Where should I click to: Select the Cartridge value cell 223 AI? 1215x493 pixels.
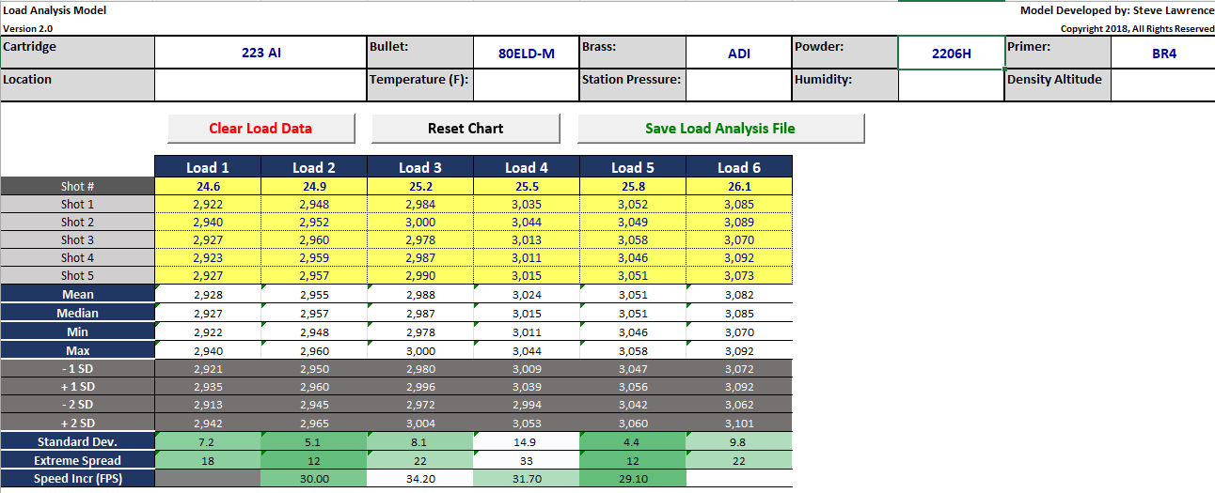pyautogui.click(x=260, y=53)
